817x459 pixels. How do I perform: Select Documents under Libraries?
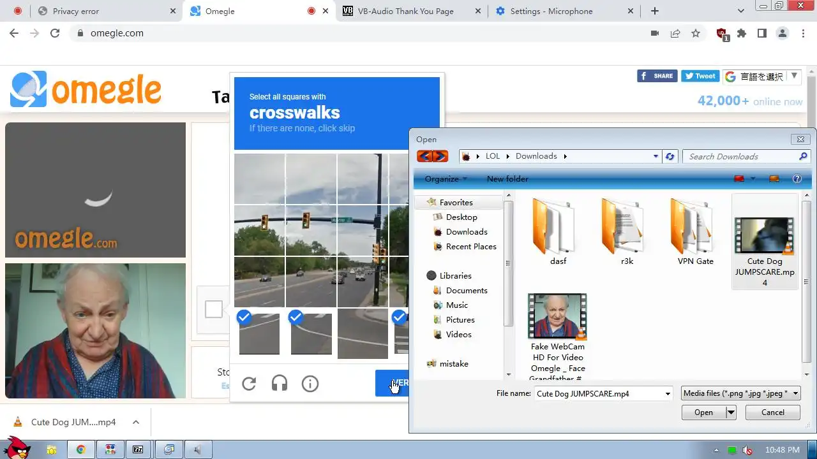click(x=467, y=291)
